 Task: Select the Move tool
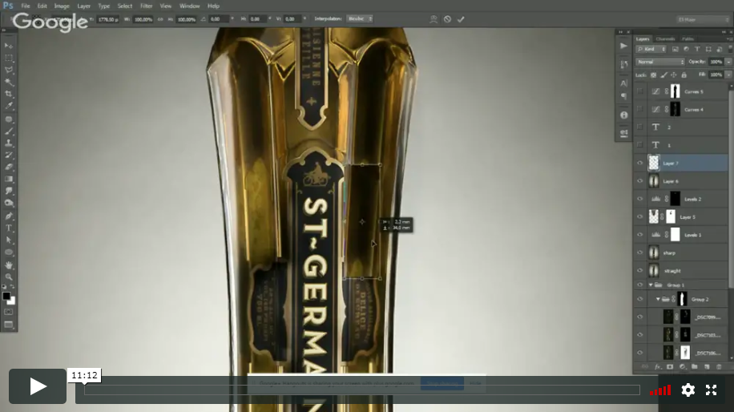point(9,46)
